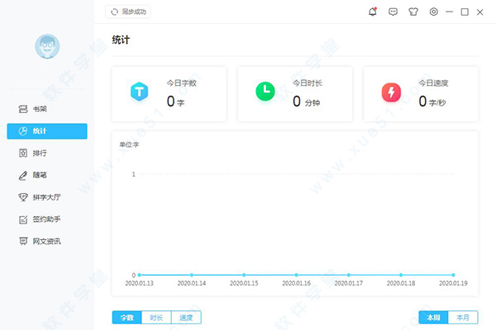Click the blue T word count icon

click(x=140, y=92)
